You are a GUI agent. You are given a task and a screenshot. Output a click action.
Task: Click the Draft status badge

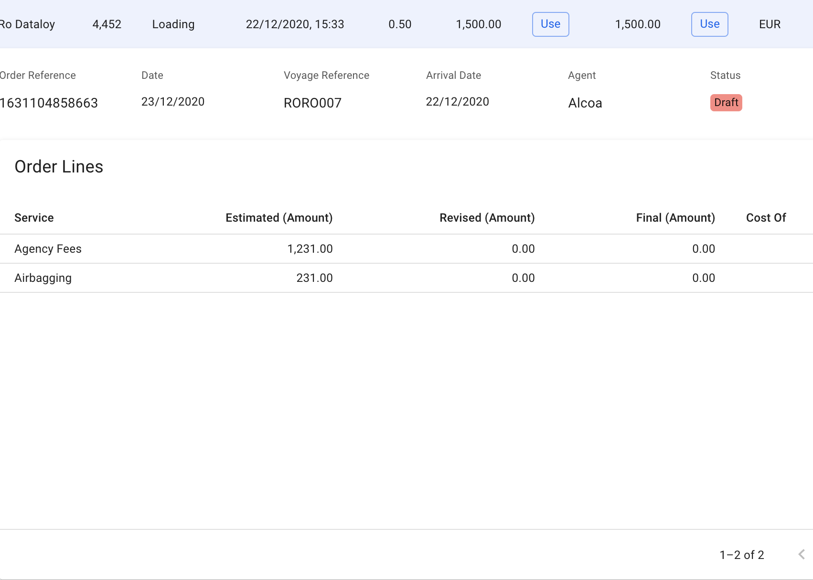tap(726, 103)
